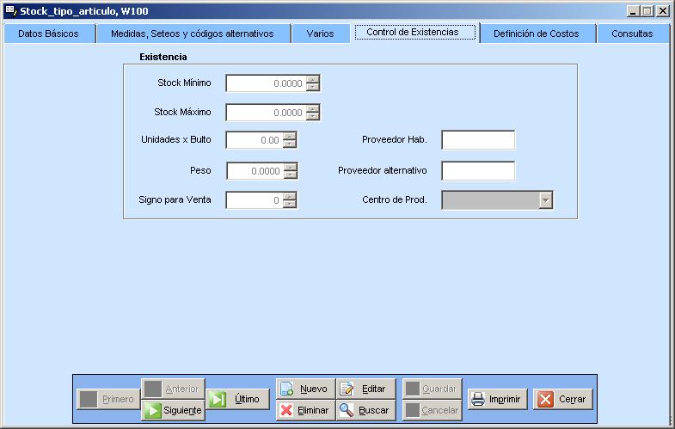Increase Stock Mínimo with up spinner arrow
The image size is (675, 429).
[313, 79]
